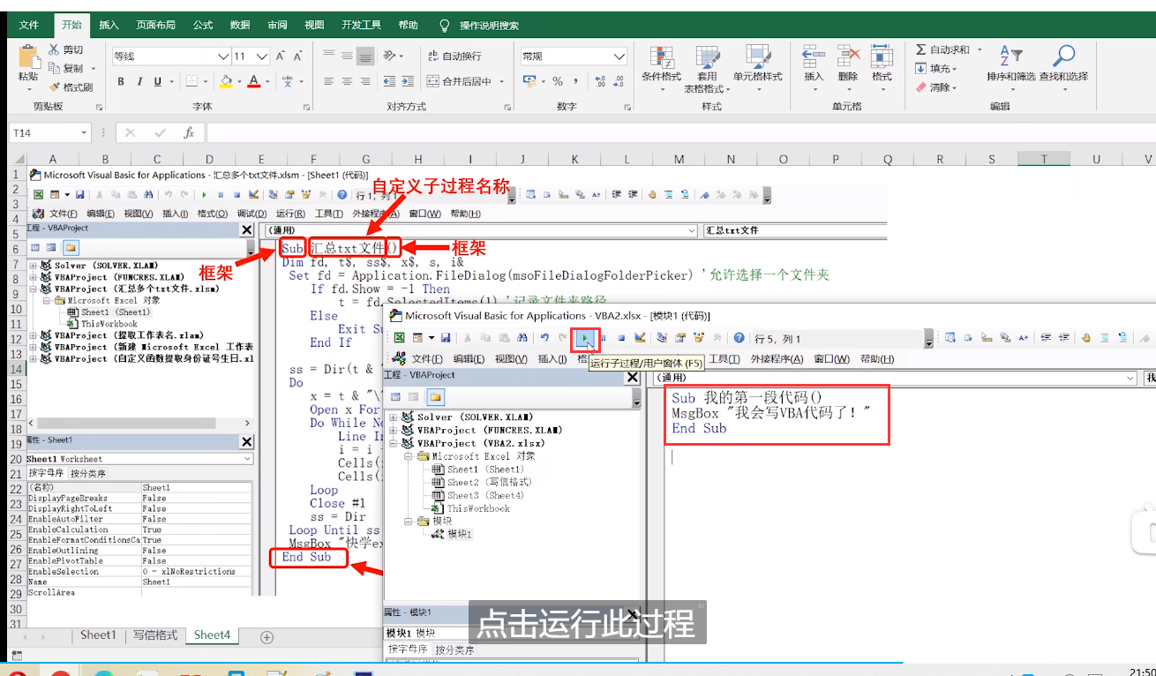Click the 填充 fill button in editing group
Viewport: 1156px width, 676px height.
click(x=937, y=68)
